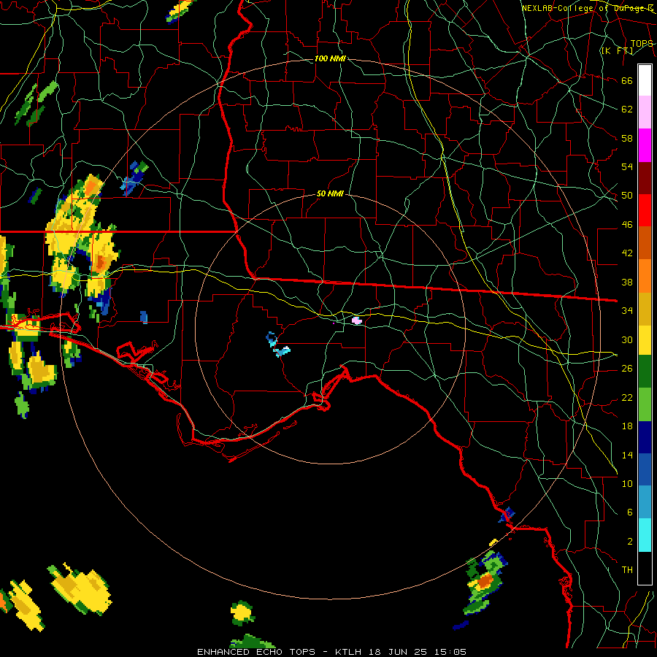Click the orange-cored storm cell offshore southeast
Viewport: 657px width, 657px height.
coord(485,580)
